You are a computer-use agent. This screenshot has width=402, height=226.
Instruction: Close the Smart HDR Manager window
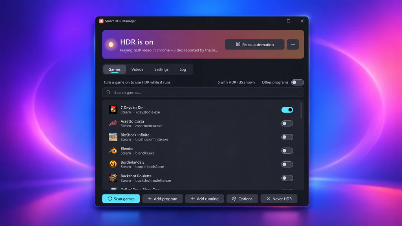(302, 21)
